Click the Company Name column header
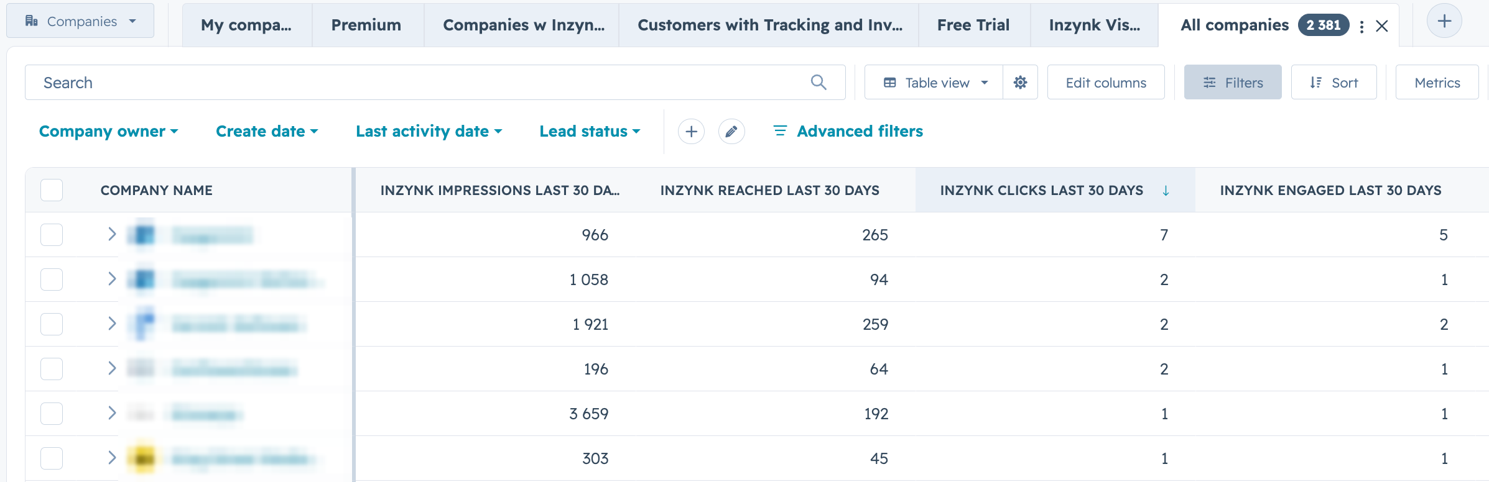The image size is (1489, 482). coord(157,190)
